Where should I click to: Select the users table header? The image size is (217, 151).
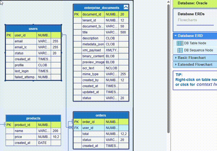tap(33, 29)
